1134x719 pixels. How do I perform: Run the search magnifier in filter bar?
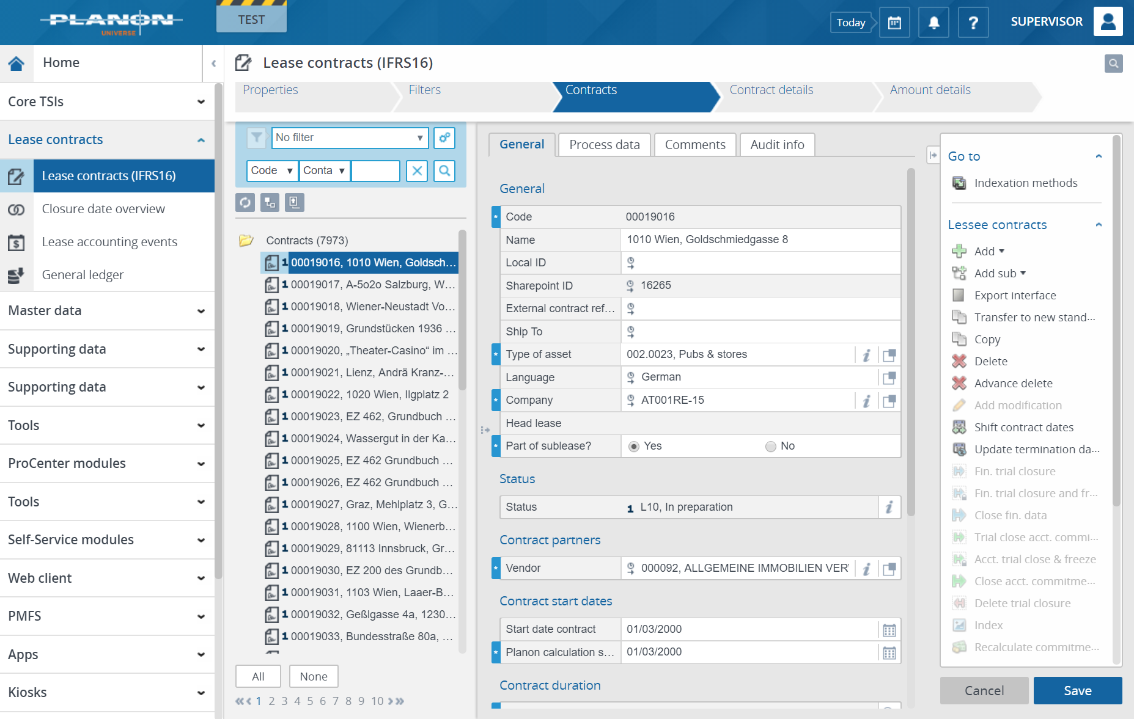click(x=444, y=170)
